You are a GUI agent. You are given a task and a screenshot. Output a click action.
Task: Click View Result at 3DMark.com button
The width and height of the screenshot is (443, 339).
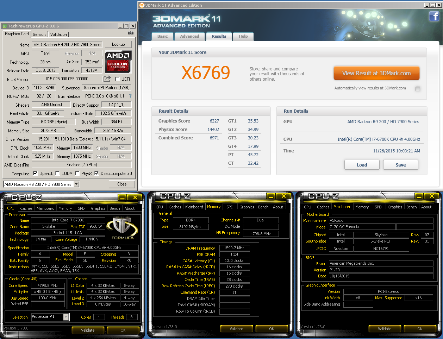point(376,73)
